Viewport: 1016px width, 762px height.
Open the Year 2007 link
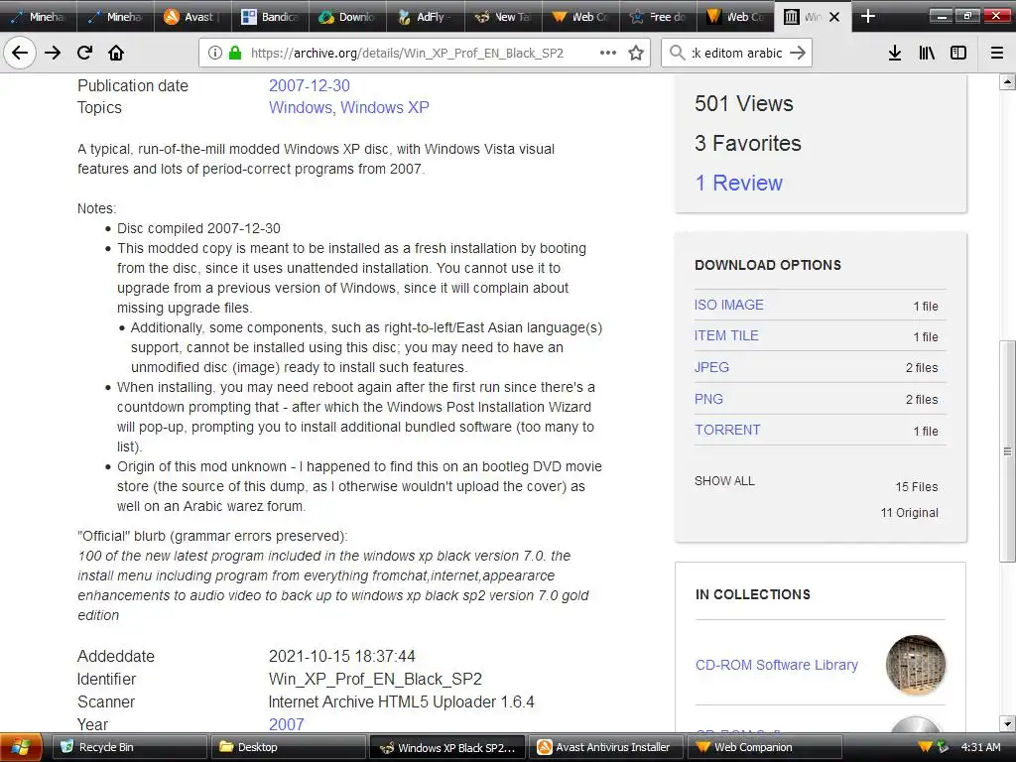pyautogui.click(x=286, y=724)
